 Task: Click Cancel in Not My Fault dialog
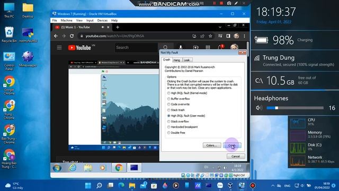coord(236,156)
